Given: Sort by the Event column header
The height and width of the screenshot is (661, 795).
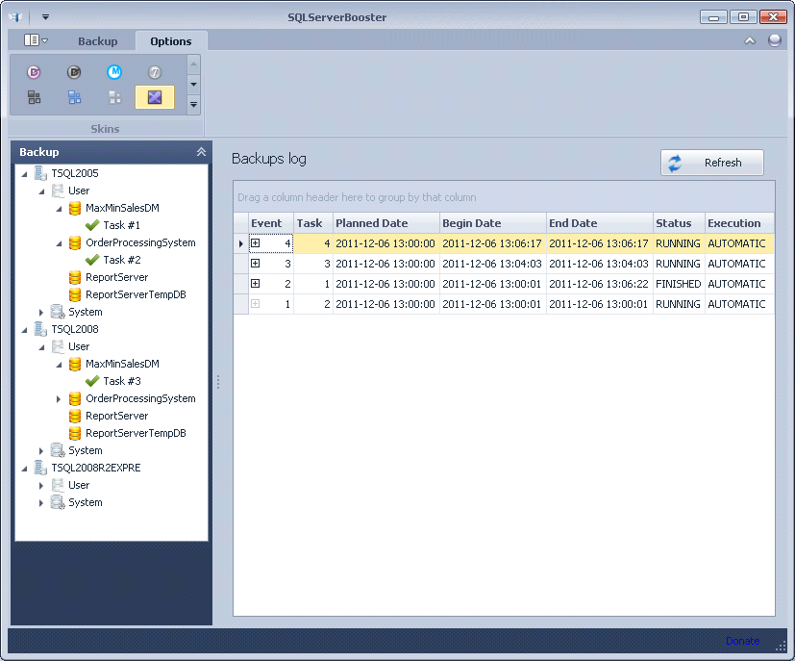Looking at the screenshot, I should (x=271, y=223).
